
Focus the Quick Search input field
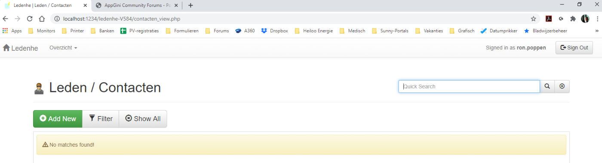click(469, 86)
